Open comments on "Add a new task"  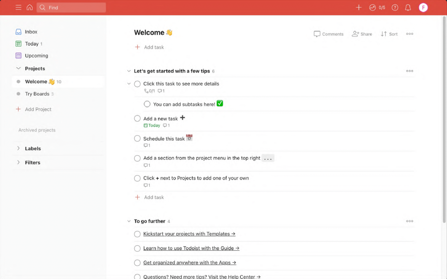click(x=166, y=125)
